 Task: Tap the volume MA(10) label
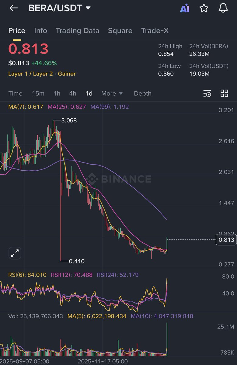(x=162, y=316)
